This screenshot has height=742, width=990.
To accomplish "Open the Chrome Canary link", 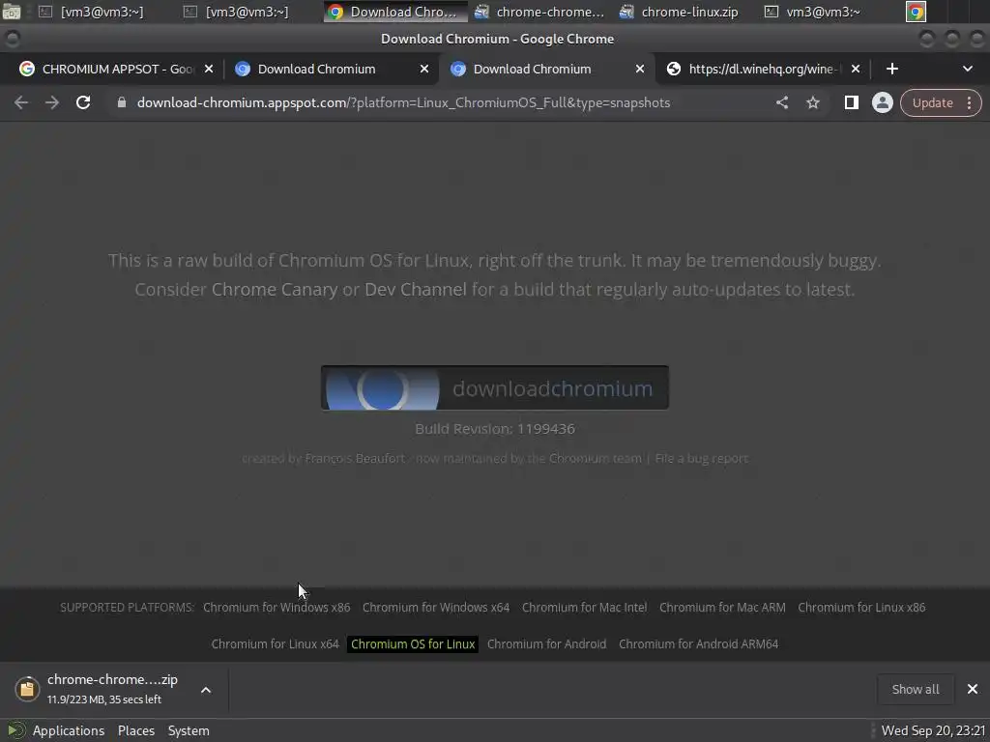I will coord(274,290).
